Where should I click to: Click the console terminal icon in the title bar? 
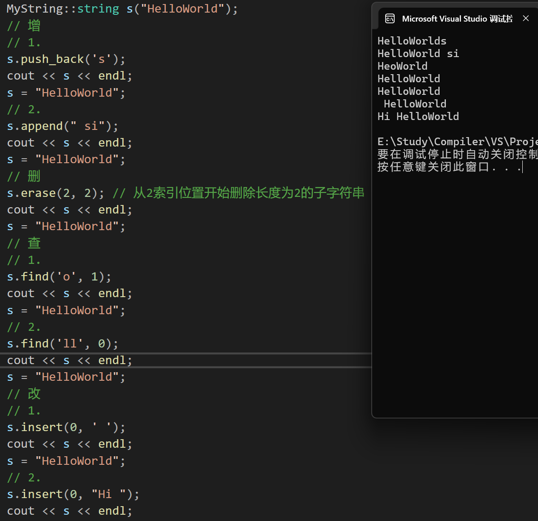point(390,18)
